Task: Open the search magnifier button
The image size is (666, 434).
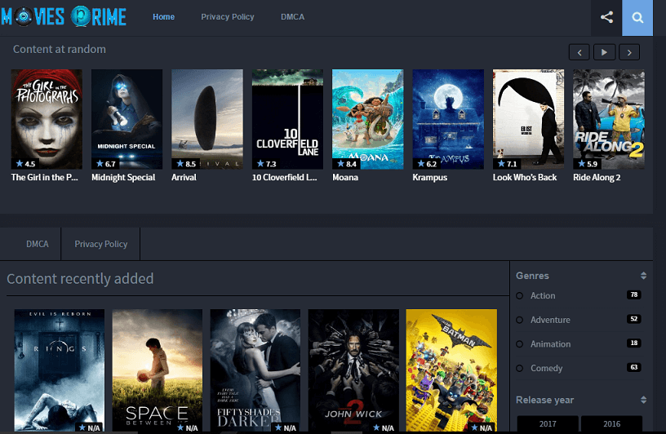Action: (637, 17)
